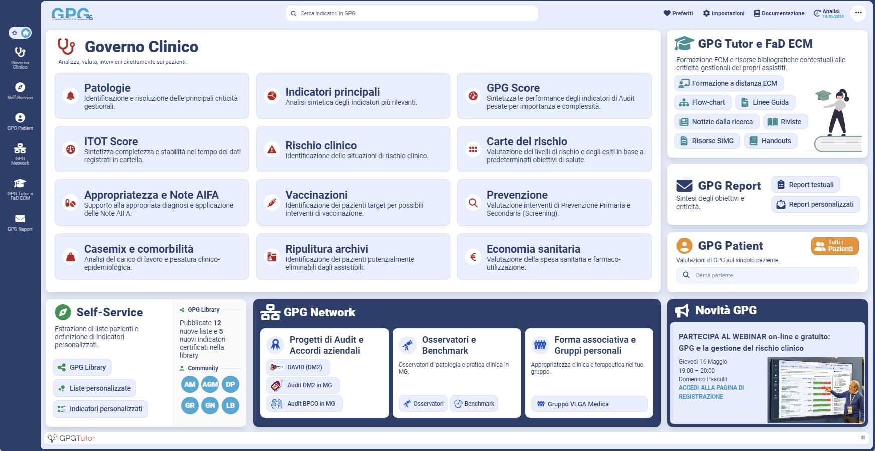This screenshot has width=875, height=451.
Task: Open Impostazioni in the top menu
Action: point(723,13)
